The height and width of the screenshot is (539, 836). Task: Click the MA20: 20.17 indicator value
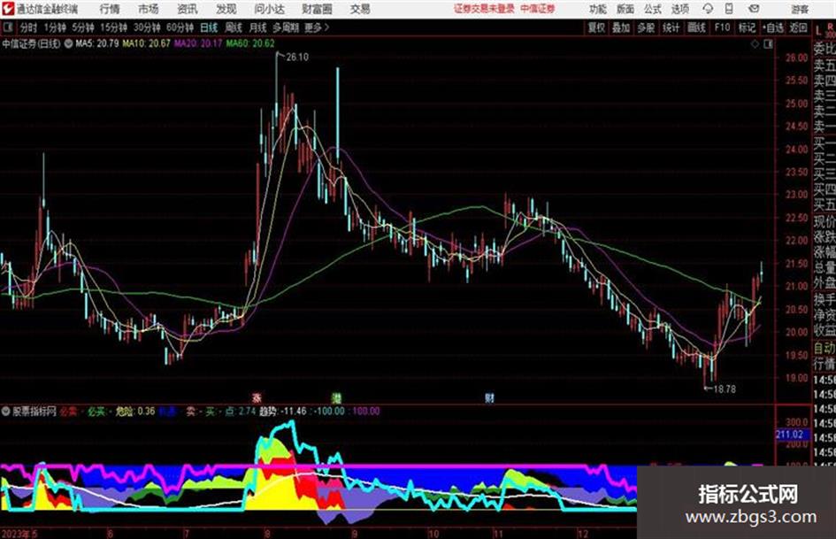click(x=198, y=43)
